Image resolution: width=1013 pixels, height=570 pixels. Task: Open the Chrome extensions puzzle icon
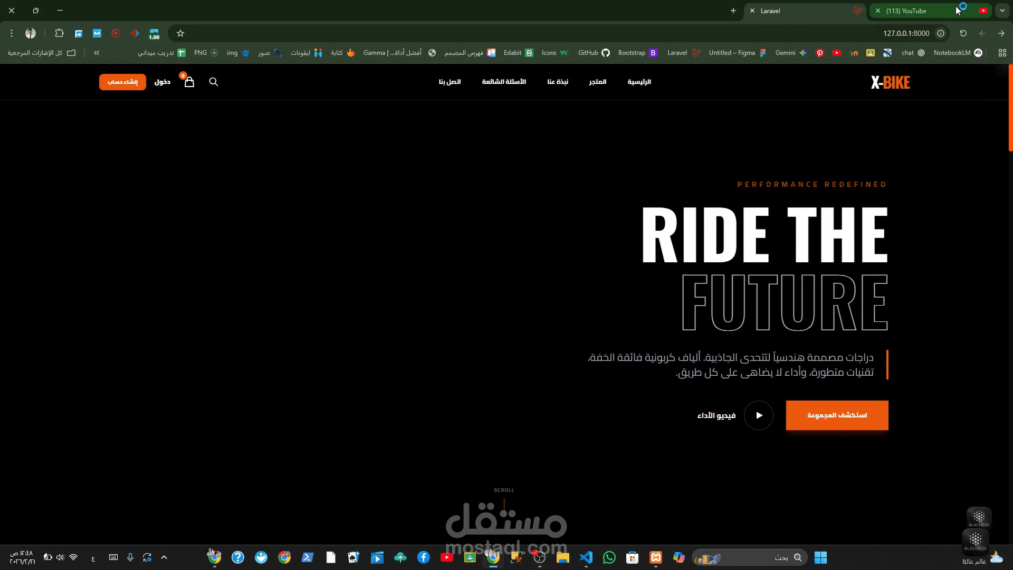59,33
